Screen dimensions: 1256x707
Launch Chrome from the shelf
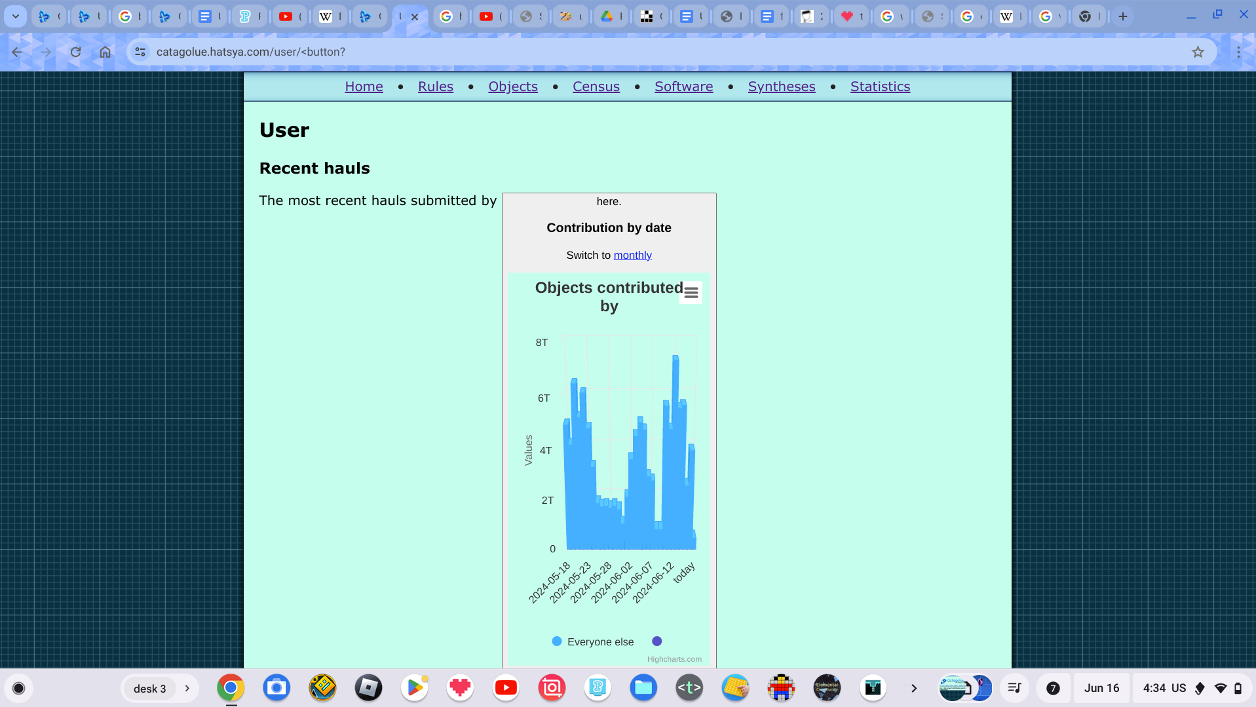(x=231, y=688)
